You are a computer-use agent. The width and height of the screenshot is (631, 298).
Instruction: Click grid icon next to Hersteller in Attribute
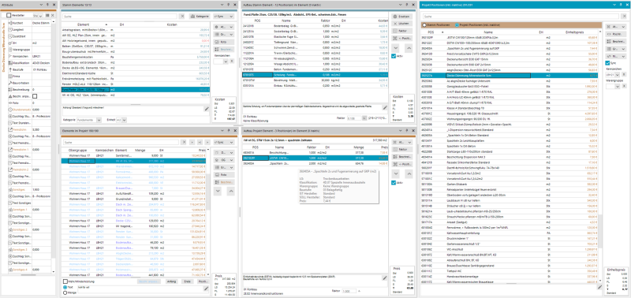[47, 15]
